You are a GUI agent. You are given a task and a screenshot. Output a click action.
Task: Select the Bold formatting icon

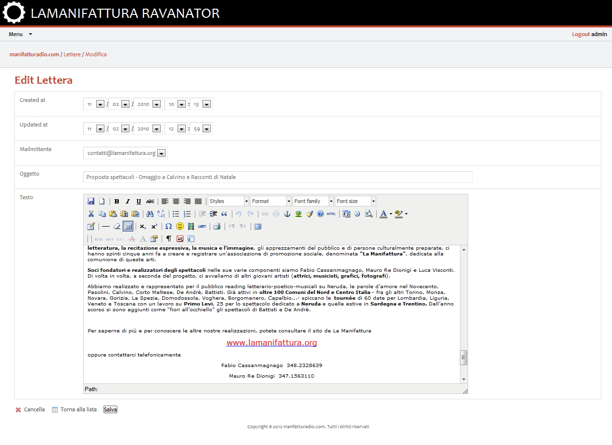click(116, 201)
